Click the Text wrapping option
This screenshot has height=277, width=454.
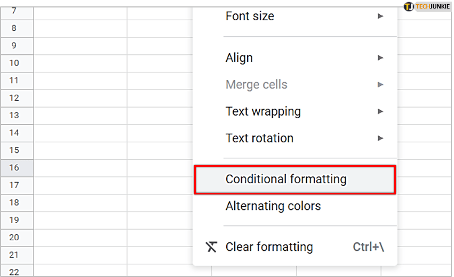pos(263,111)
